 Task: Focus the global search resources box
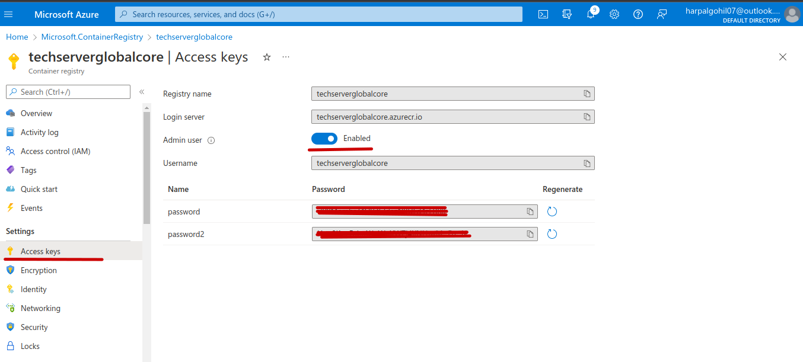tap(318, 14)
